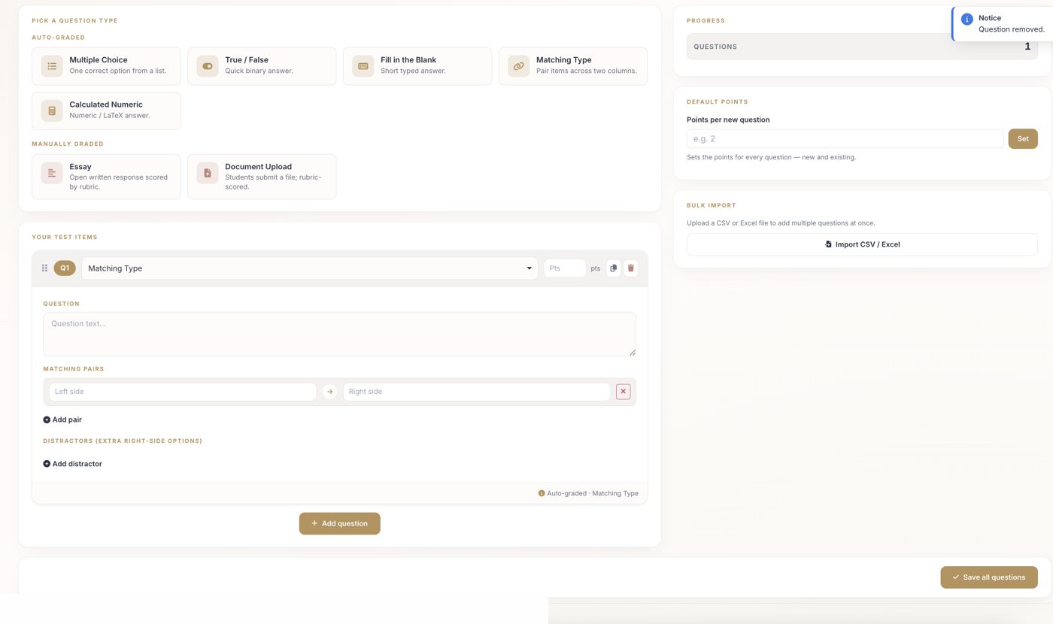
Task: Click the arrow between matching pair sides
Action: [329, 392]
